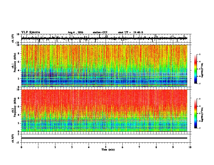Click the ch.1 voltage waveform trace
Screen dimensions: 214x165
point(104,38)
